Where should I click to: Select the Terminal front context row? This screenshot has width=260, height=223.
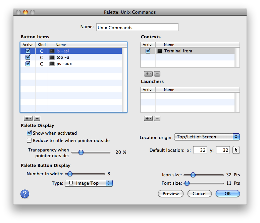(x=188, y=51)
